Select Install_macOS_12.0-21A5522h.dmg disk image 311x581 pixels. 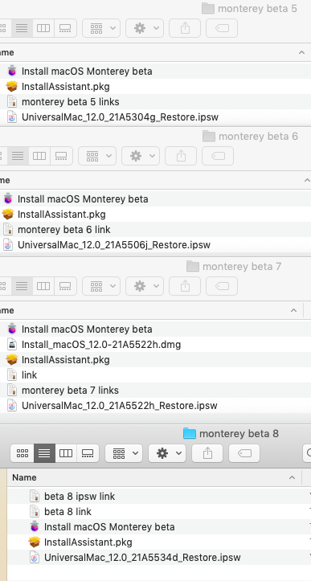point(100,345)
